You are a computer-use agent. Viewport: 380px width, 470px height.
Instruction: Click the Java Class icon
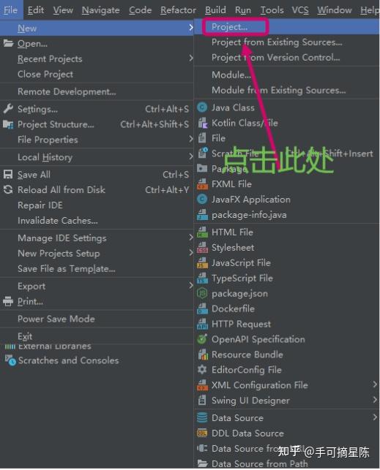click(202, 107)
